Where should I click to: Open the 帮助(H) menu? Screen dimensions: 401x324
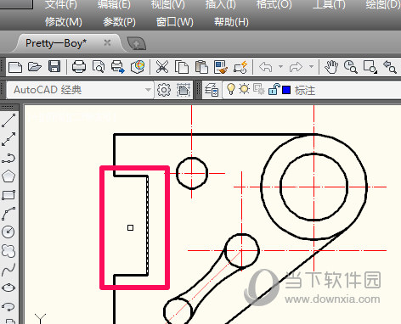click(231, 22)
